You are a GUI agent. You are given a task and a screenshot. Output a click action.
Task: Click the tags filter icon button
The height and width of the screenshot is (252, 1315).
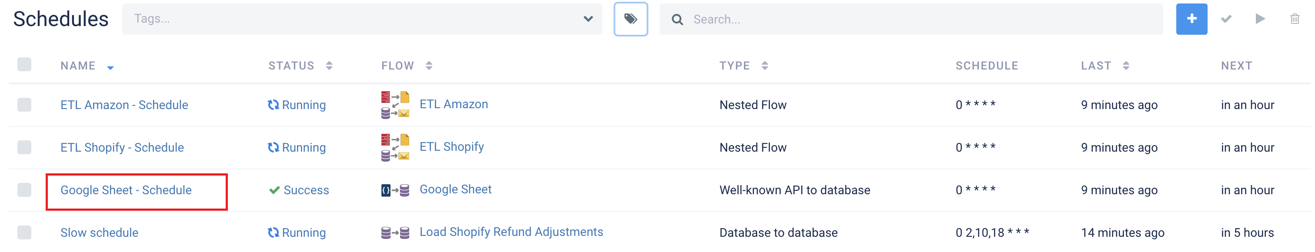(631, 19)
